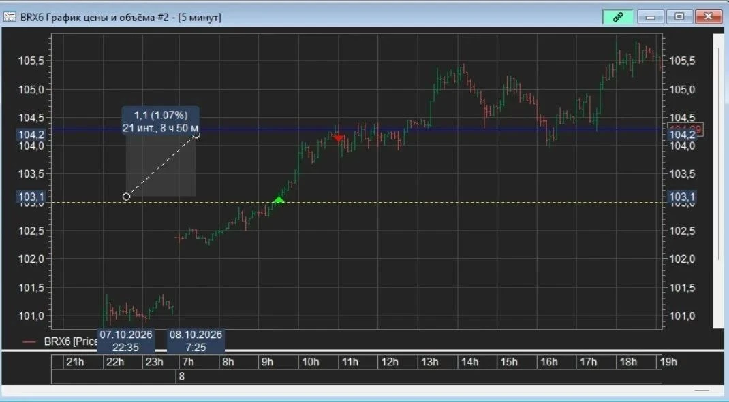Click the 18h label on time axis
The height and width of the screenshot is (402, 729).
[628, 362]
